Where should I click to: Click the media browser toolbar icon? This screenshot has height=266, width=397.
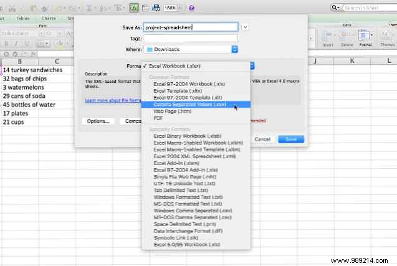point(156,7)
